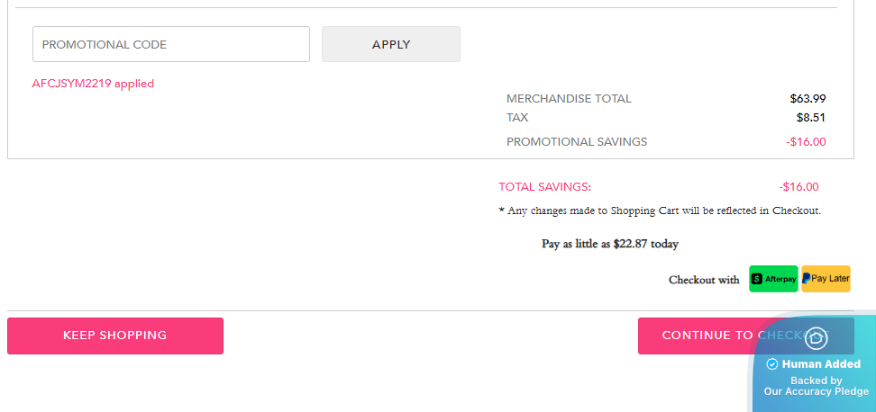Click the Shopping Cart changes note
The image size is (876, 412).
[660, 210]
